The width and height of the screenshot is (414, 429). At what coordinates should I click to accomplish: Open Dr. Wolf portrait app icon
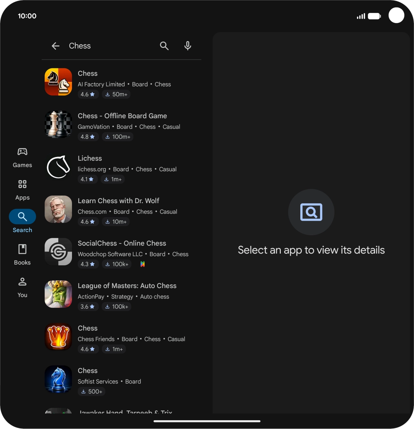coord(58,209)
